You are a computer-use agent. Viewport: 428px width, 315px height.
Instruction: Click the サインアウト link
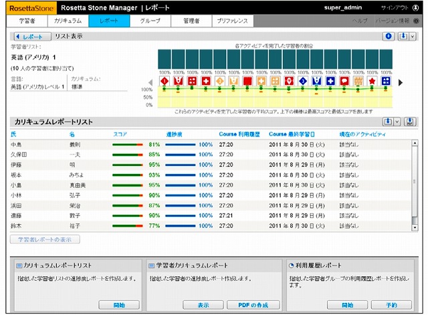click(395, 8)
